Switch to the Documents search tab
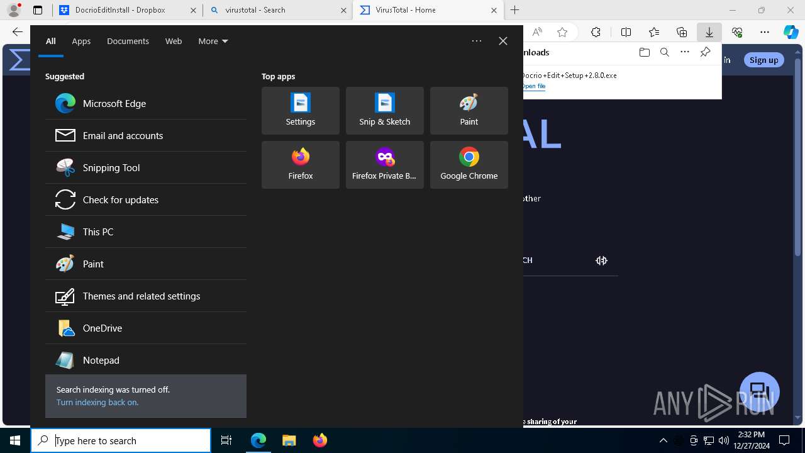The height and width of the screenshot is (453, 805). 128,41
